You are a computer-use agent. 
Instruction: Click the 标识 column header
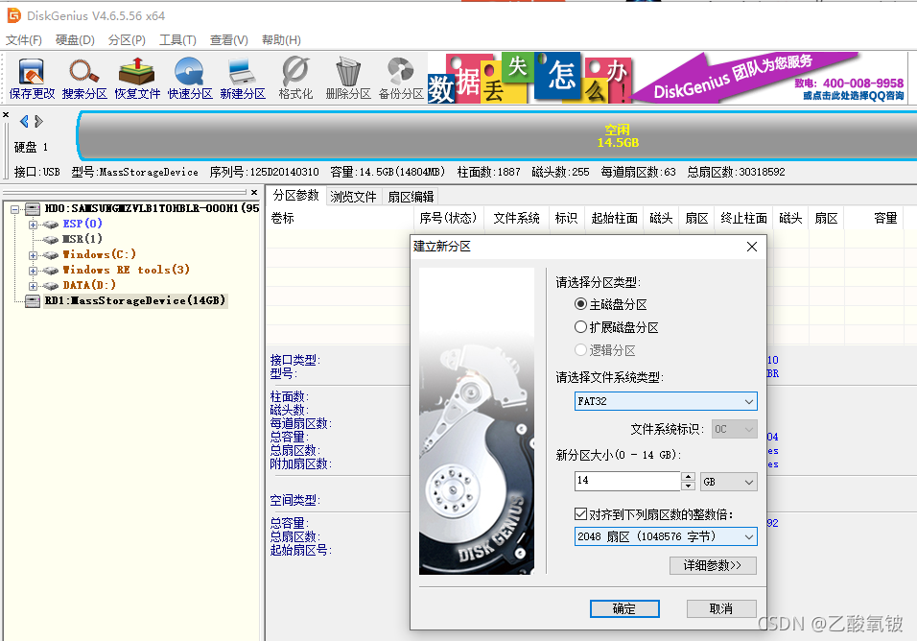click(x=566, y=218)
